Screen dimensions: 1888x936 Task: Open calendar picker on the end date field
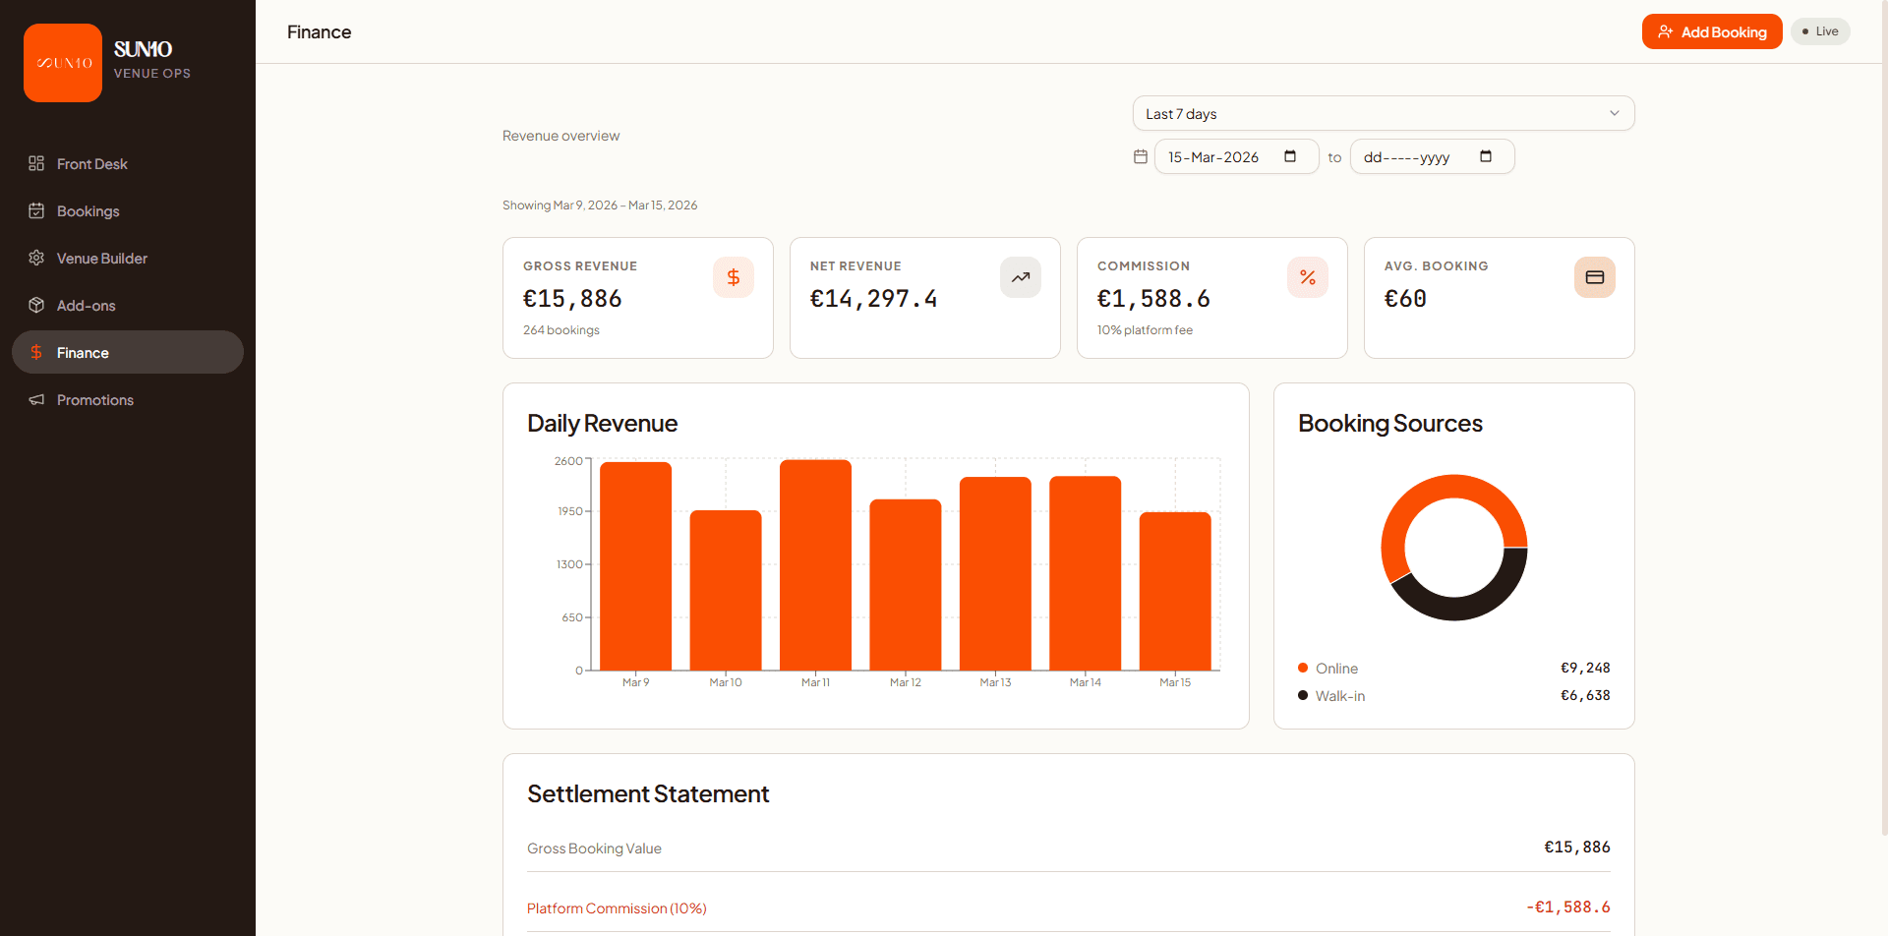1486,156
